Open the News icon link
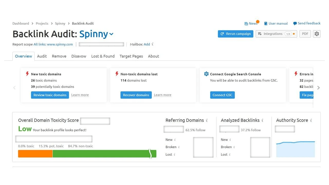Screen dimensions: 329x185 (x=246, y=24)
